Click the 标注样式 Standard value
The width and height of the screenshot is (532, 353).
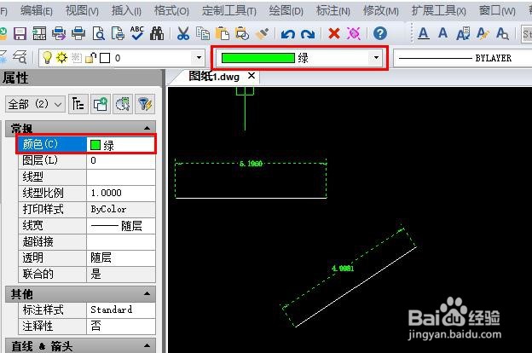pyautogui.click(x=121, y=310)
